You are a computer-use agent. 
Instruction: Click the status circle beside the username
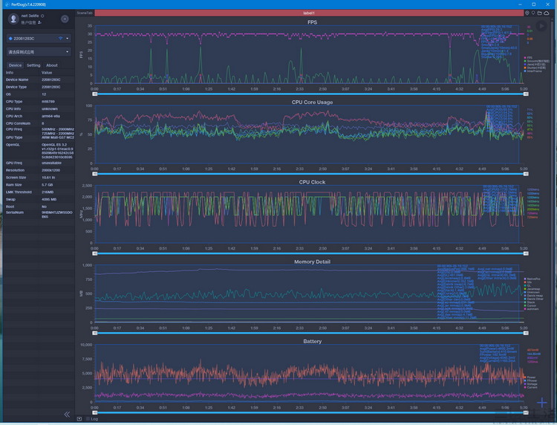pyautogui.click(x=42, y=16)
